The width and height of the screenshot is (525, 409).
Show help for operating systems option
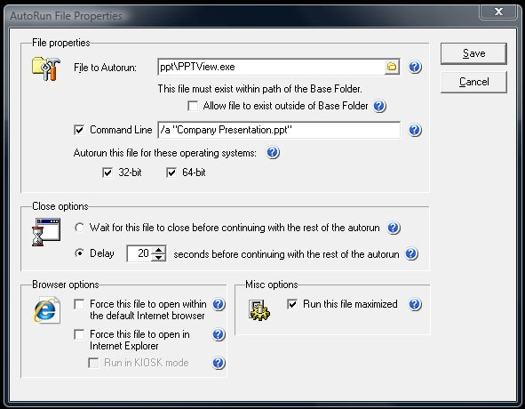(x=273, y=153)
